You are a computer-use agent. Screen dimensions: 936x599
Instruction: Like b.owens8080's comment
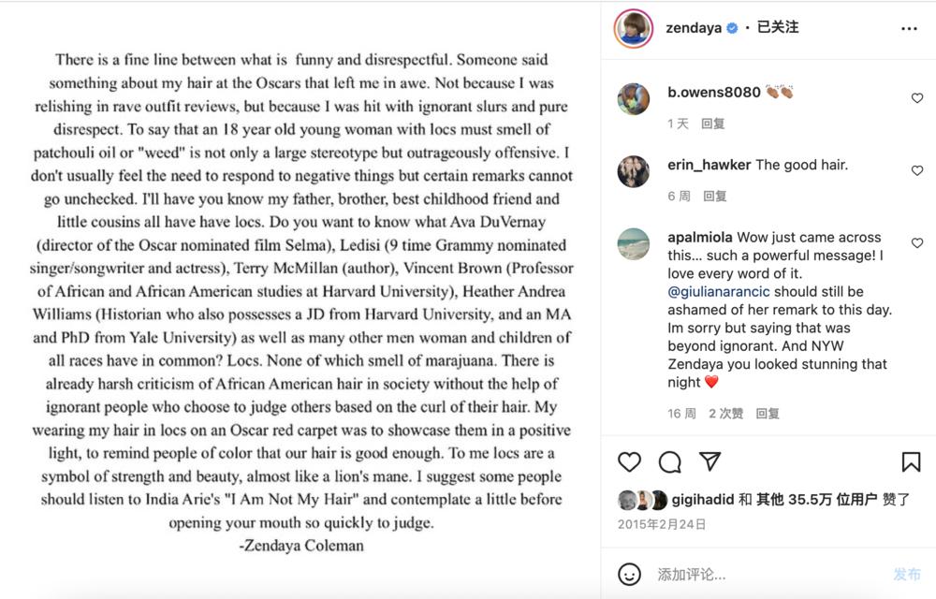pyautogui.click(x=916, y=98)
